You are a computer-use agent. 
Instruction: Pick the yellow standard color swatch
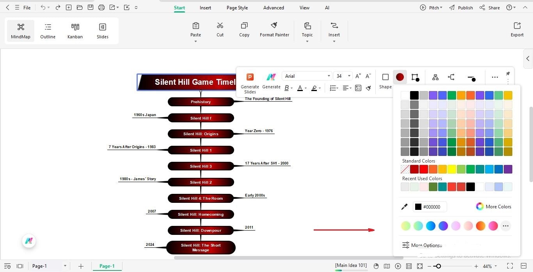(x=452, y=169)
